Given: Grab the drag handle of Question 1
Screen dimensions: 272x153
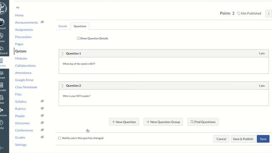Looking at the screenshot, I should coord(62,54).
